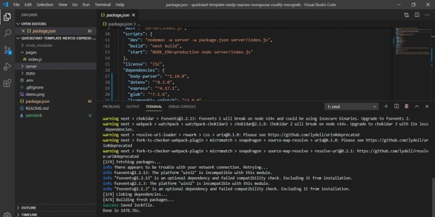435x217 pixels.
Task: Open the Run and Debug view
Action: point(7,66)
